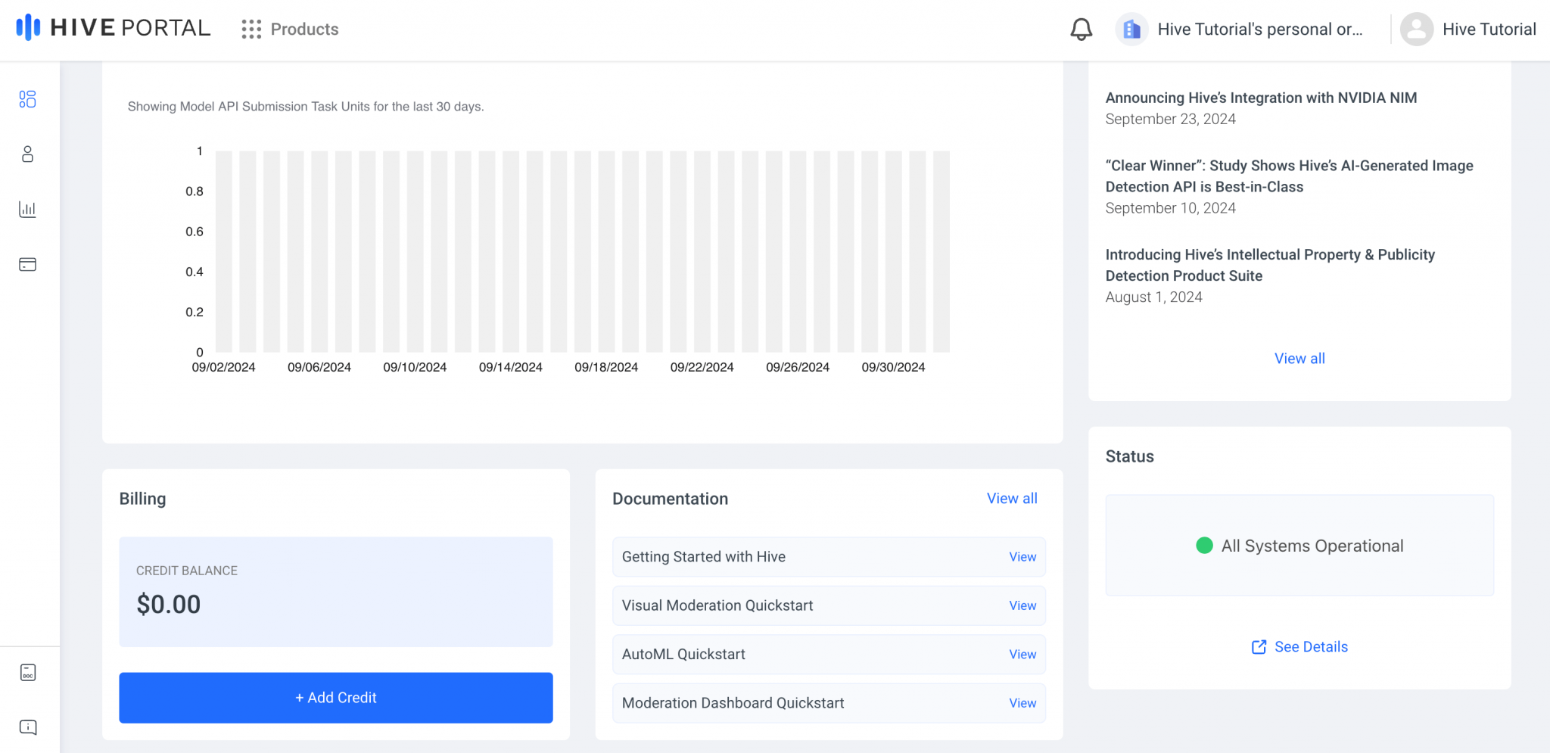The image size is (1550, 753).
Task: Click the Hive Portal logo
Action: coord(110,27)
